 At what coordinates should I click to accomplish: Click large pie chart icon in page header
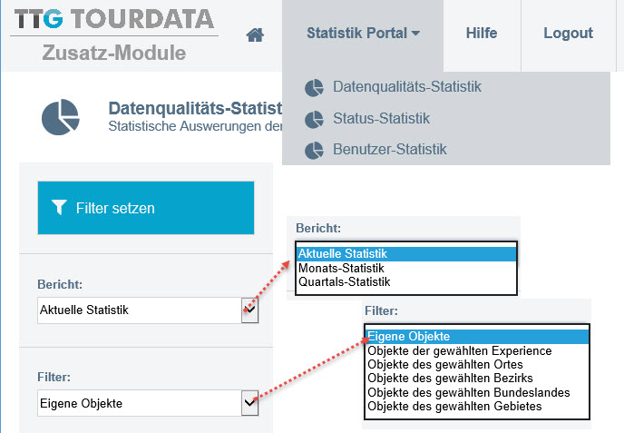pos(61,117)
